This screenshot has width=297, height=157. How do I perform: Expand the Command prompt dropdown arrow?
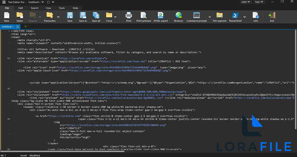click(210, 17)
